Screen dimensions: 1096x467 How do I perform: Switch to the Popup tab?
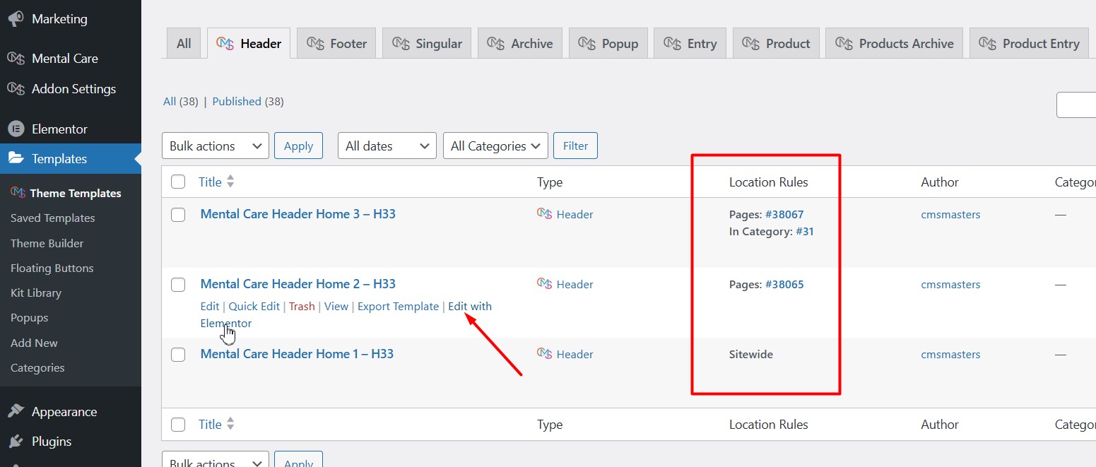click(x=608, y=44)
